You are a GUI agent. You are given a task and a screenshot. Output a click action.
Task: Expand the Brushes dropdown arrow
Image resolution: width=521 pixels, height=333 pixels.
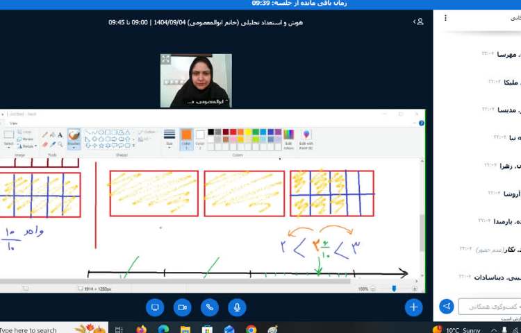pos(74,148)
